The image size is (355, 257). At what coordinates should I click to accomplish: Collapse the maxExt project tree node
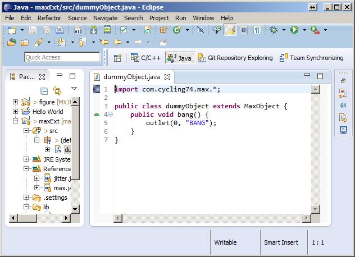pos(16,121)
